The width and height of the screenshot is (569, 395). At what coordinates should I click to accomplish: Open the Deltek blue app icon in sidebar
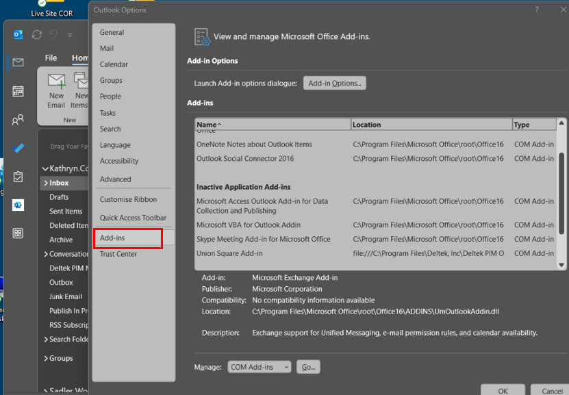click(x=18, y=205)
